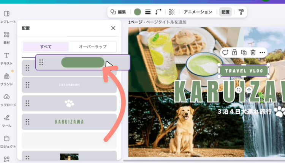The image size is (285, 163).
Task: Click the move handle below the selection
Action: (249, 89)
